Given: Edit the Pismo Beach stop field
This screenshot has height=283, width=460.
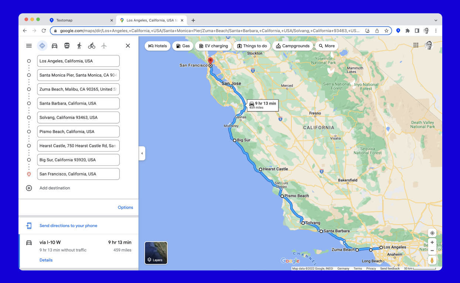Looking at the screenshot, I should coord(78,132).
